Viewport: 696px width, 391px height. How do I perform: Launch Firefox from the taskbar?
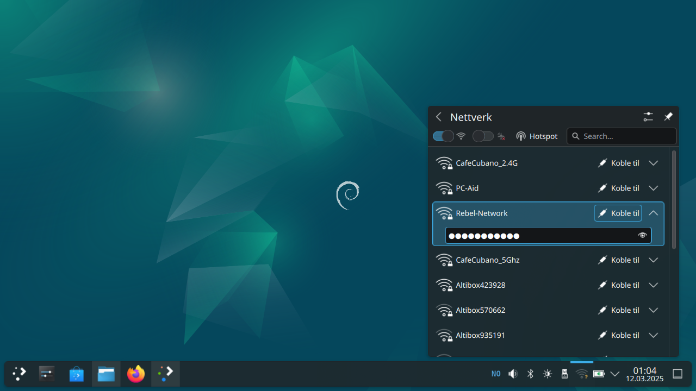click(x=135, y=374)
